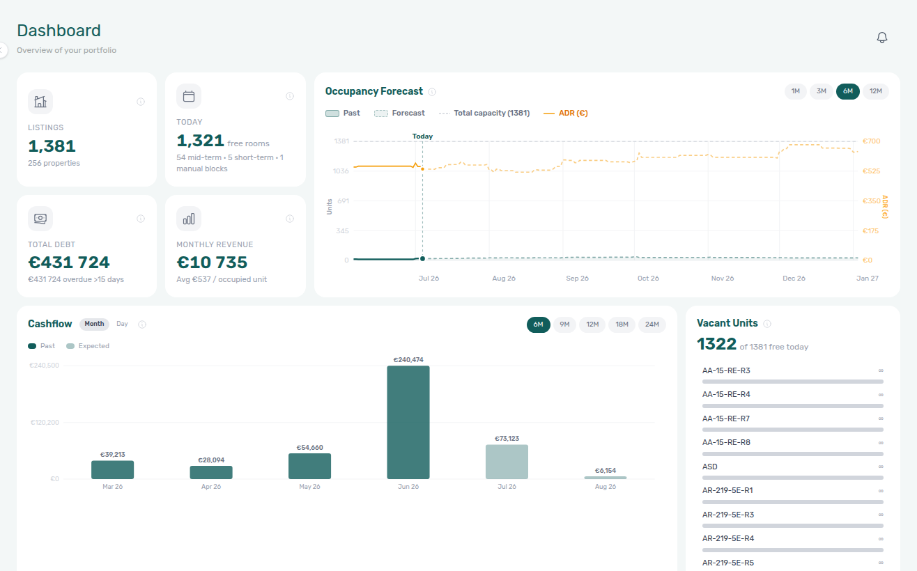Toggle Past bars in cashflow legend
The image size is (917, 571).
[42, 346]
